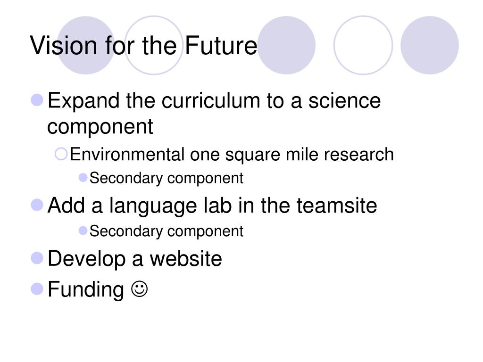This screenshot has width=483, height=362.
Task: Click the bullet before Funding
Action: 37,289
